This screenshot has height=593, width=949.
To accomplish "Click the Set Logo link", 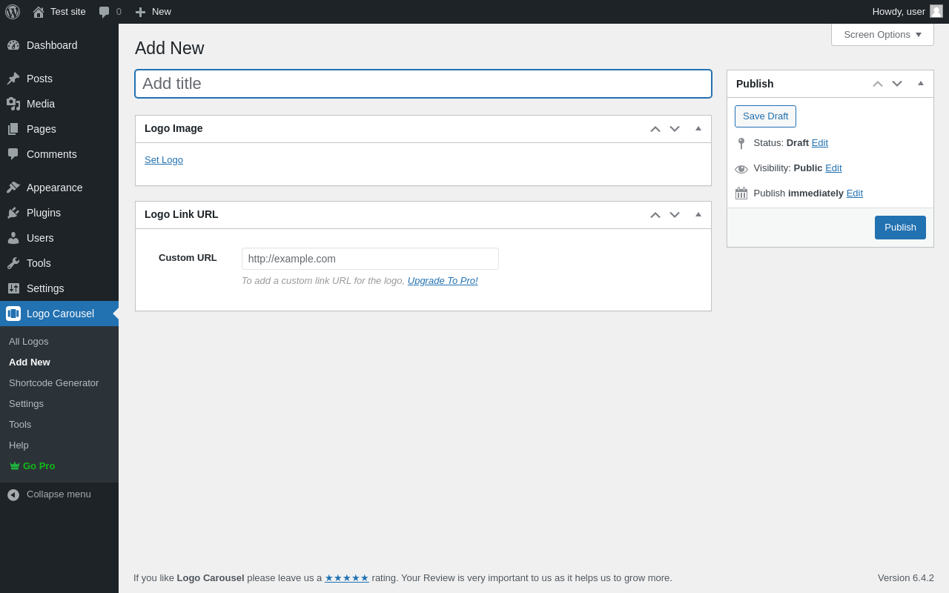I will pyautogui.click(x=164, y=159).
